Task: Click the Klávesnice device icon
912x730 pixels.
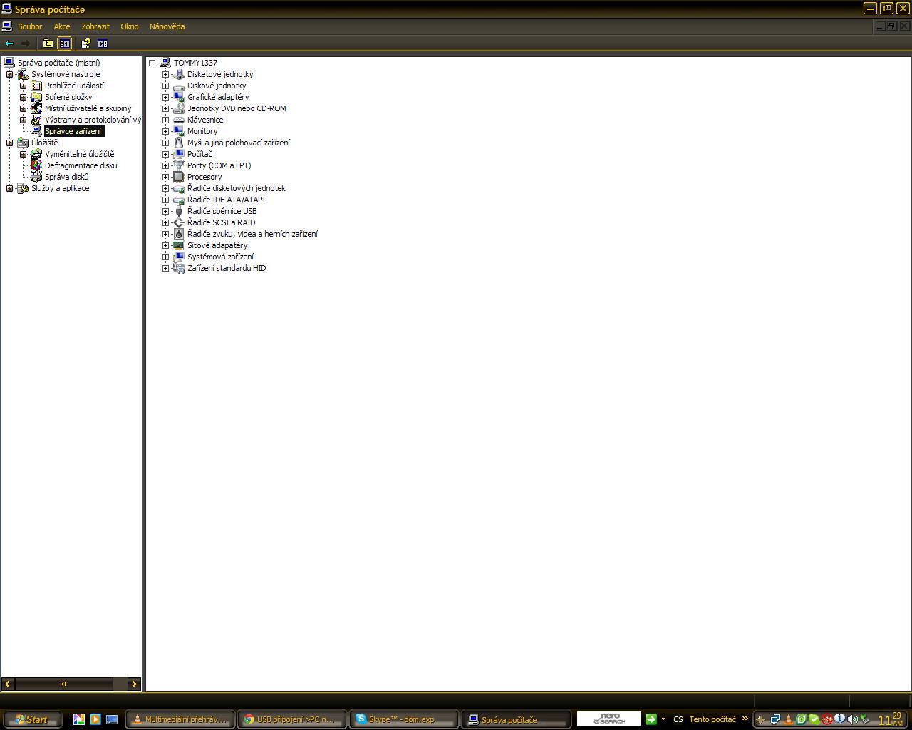Action: [x=179, y=120]
